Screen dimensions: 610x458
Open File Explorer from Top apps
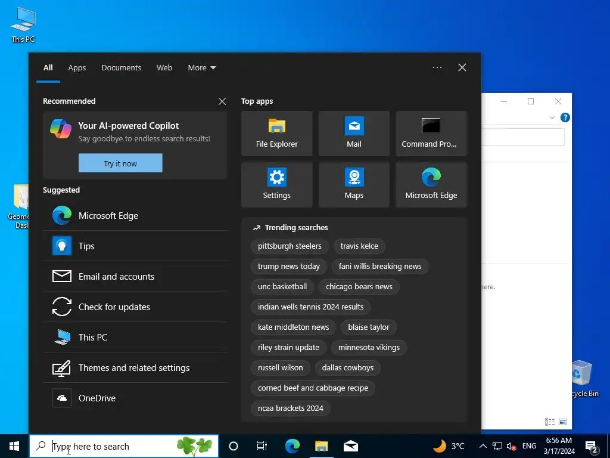276,134
